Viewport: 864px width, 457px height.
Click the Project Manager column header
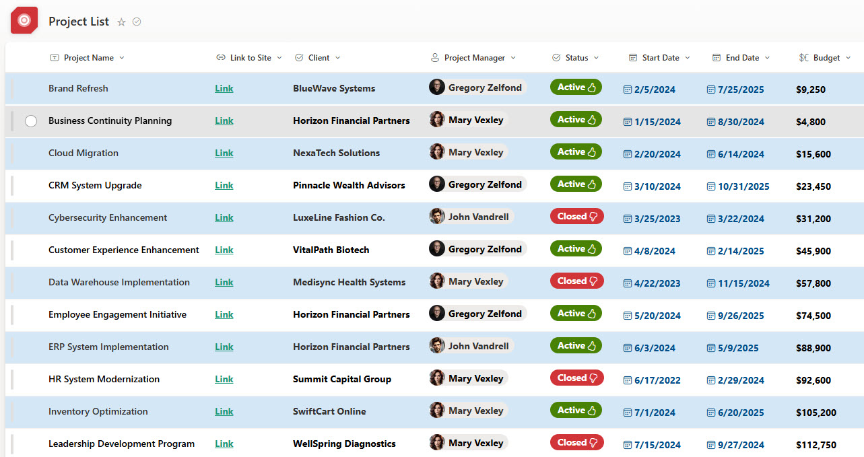[x=474, y=58]
